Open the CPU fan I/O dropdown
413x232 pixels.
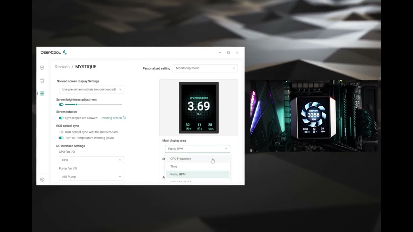pyautogui.click(x=91, y=160)
